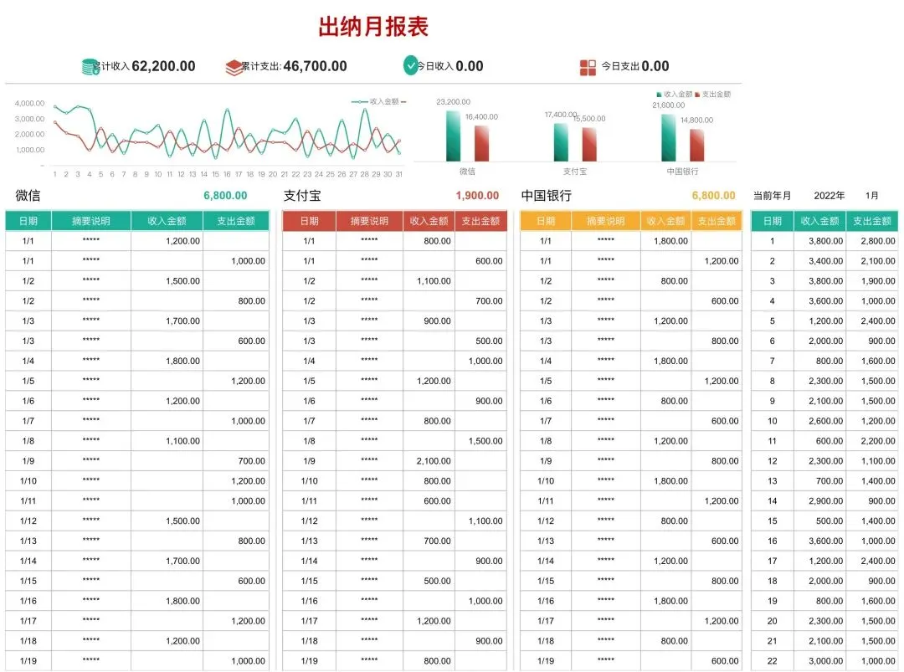Select the 微信 section heading
904x672 pixels.
(x=28, y=195)
